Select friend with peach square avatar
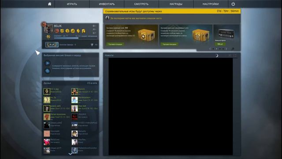The width and height of the screenshot is (282, 159). [x=47, y=133]
